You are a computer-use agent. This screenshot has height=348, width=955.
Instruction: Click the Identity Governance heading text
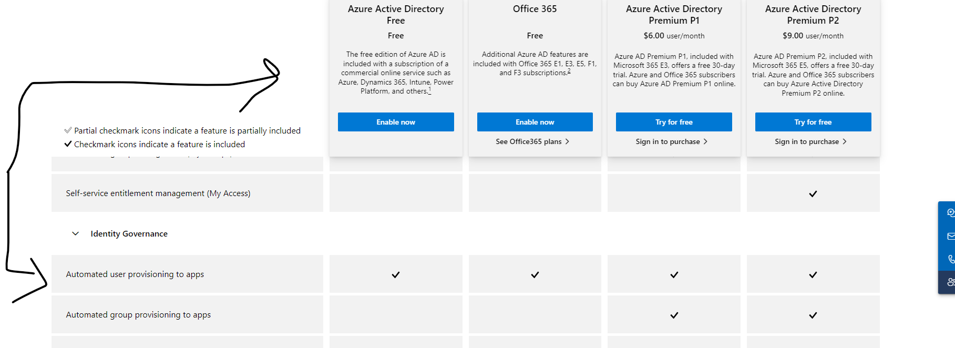(x=129, y=233)
